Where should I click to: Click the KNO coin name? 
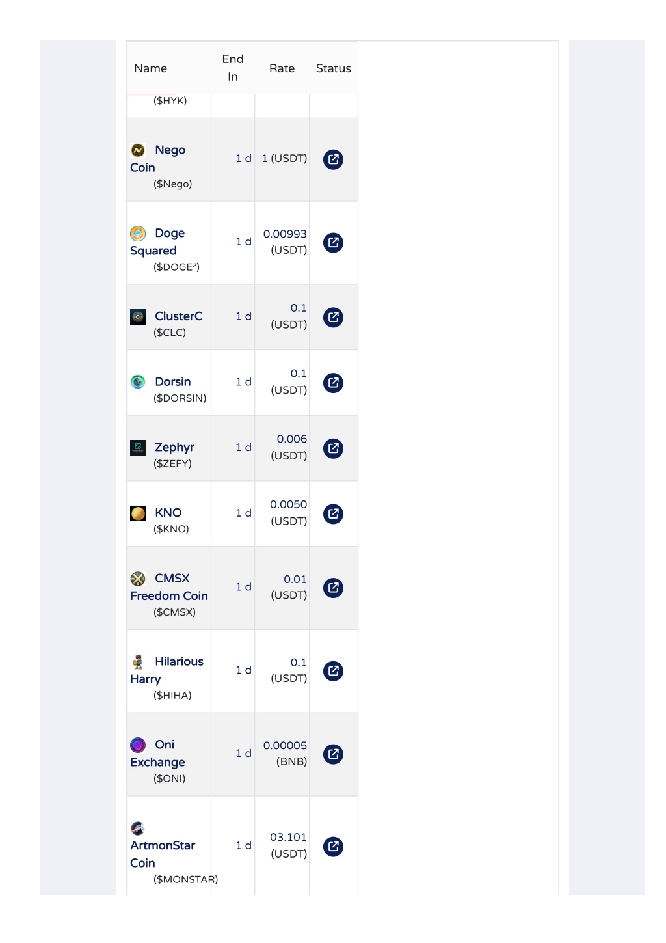pyautogui.click(x=168, y=513)
